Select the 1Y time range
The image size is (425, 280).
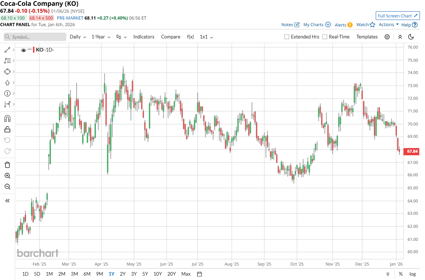pyautogui.click(x=111, y=274)
